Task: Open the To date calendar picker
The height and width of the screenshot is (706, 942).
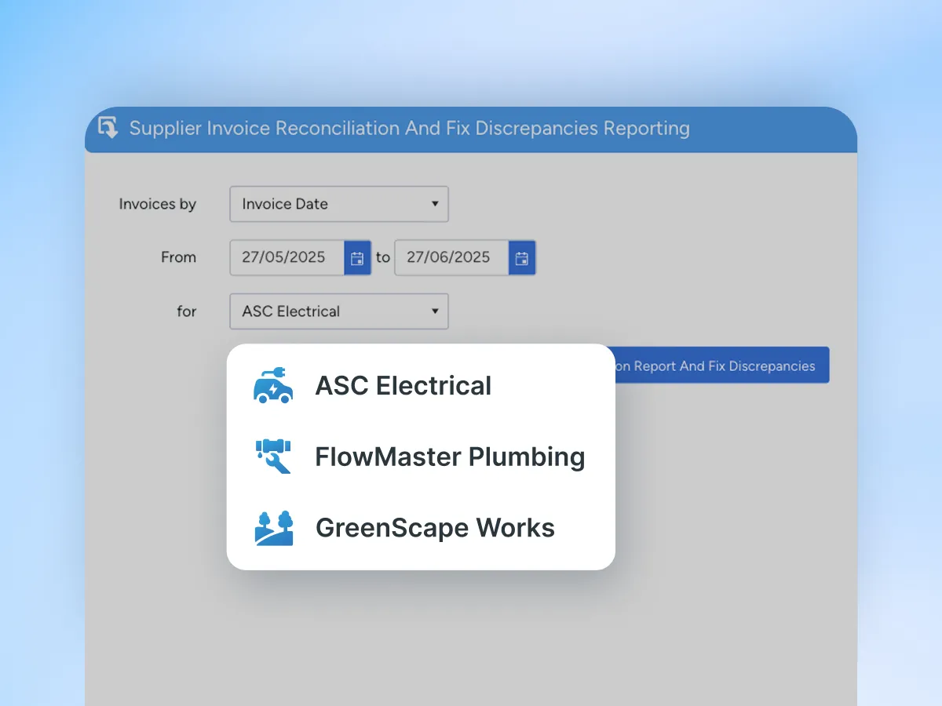Action: click(522, 258)
